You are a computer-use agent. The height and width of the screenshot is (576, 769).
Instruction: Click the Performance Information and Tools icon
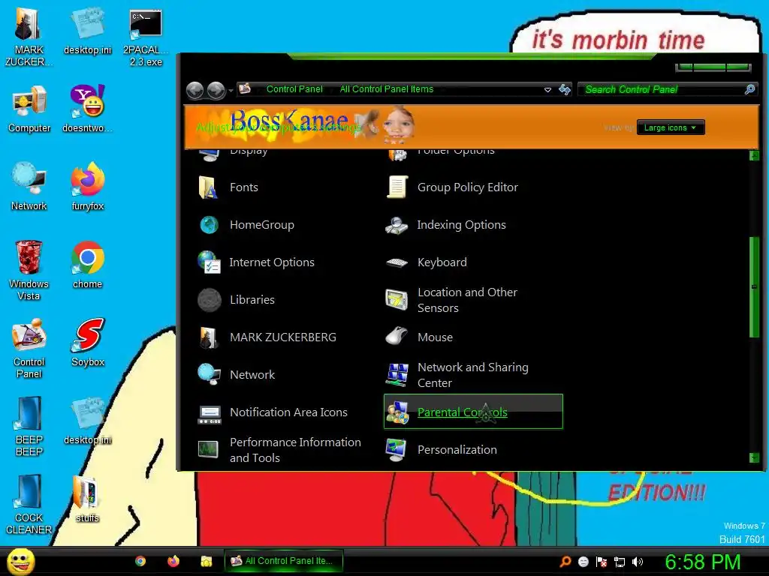[208, 449]
